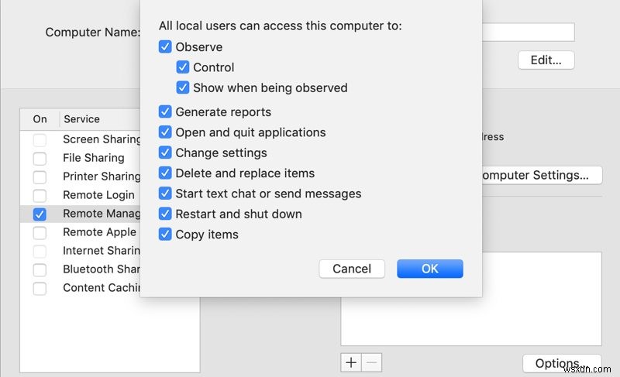Uncheck Restart and shut down
The height and width of the screenshot is (377, 620).
point(165,214)
